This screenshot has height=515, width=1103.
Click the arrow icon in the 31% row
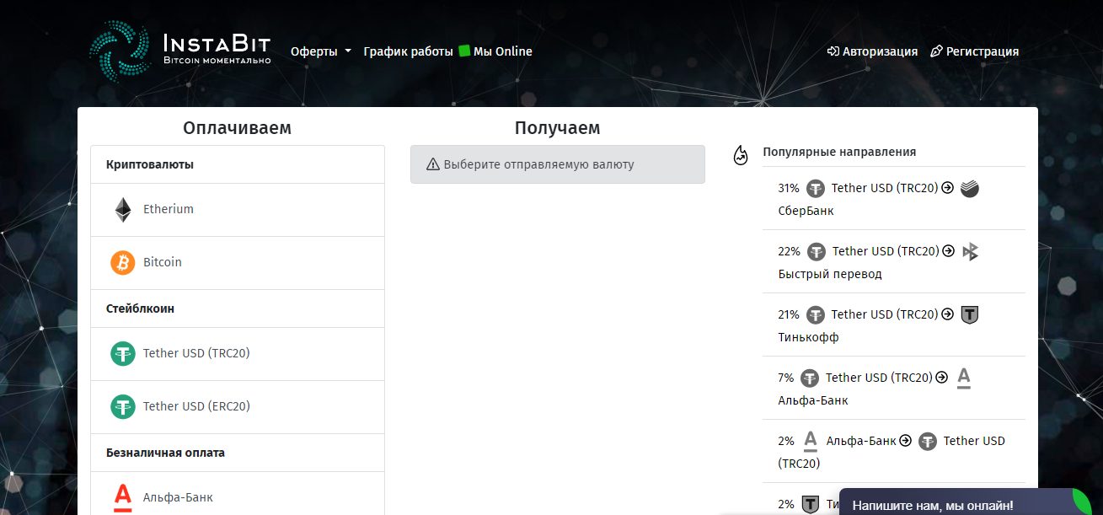tap(947, 188)
